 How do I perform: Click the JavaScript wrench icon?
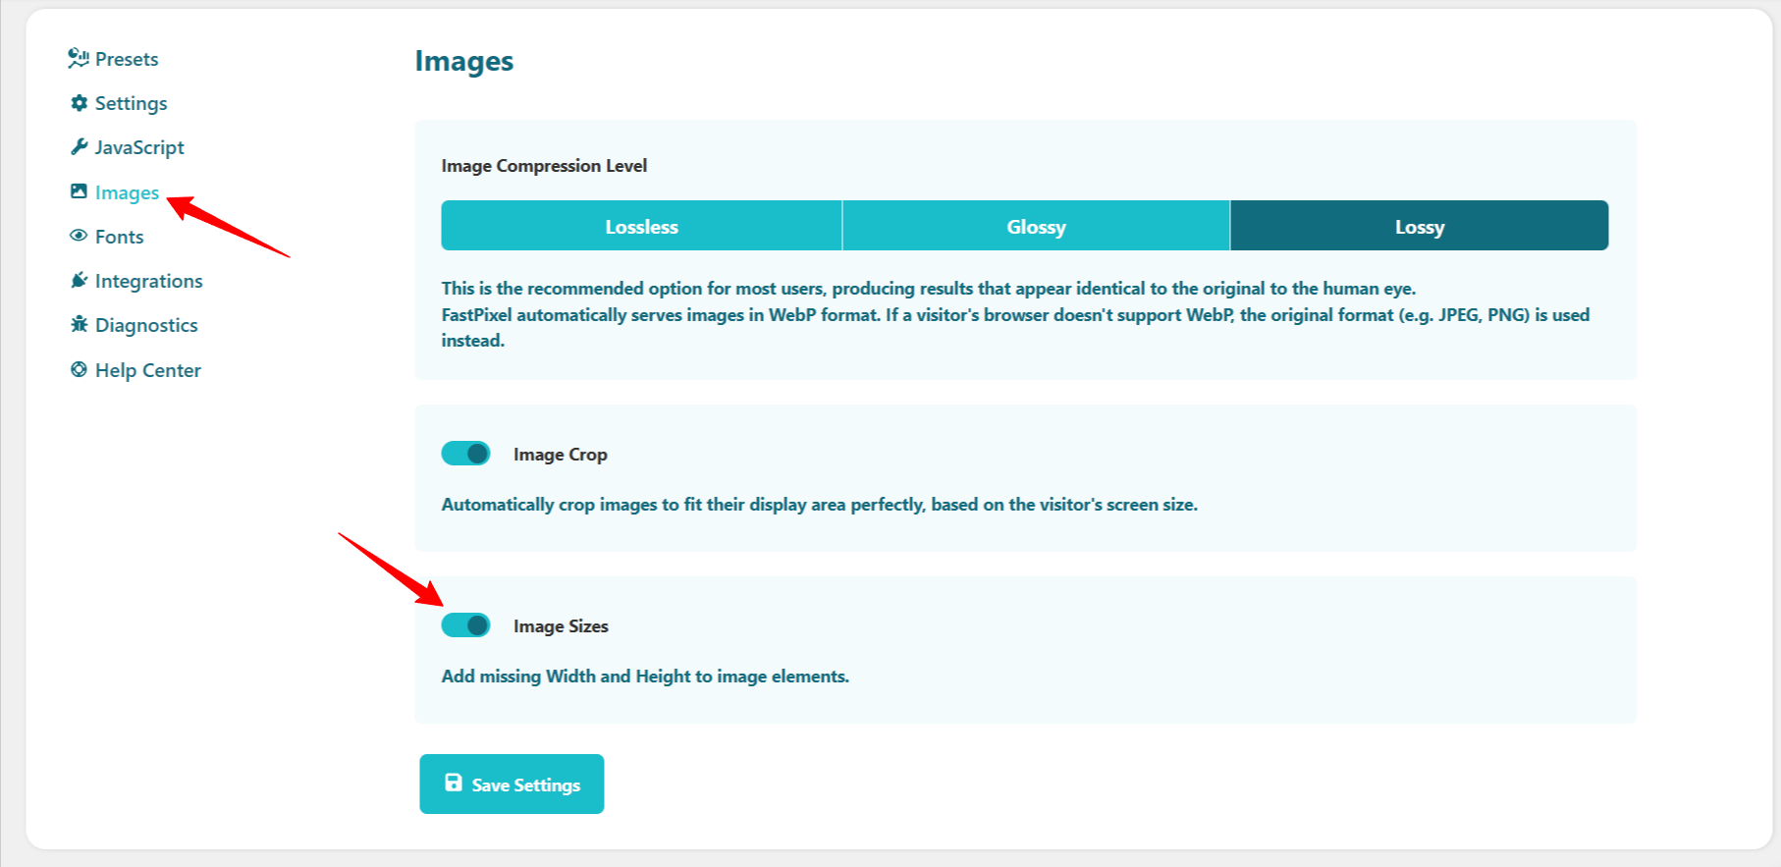tap(80, 147)
